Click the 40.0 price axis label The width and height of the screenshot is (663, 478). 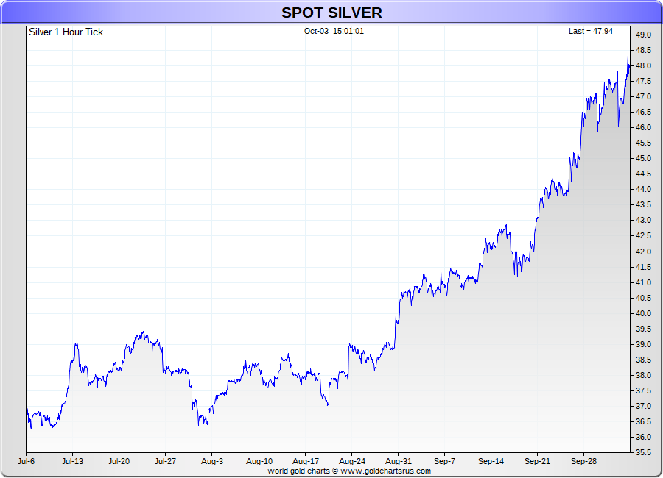click(643, 313)
